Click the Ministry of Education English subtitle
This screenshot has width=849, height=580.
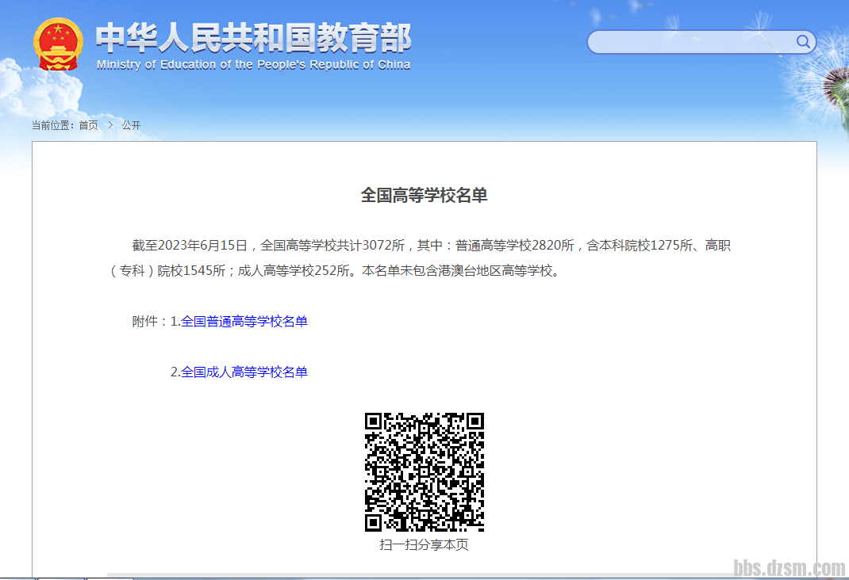click(253, 65)
